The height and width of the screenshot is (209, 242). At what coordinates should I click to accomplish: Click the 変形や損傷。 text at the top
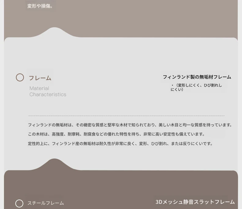point(40,6)
